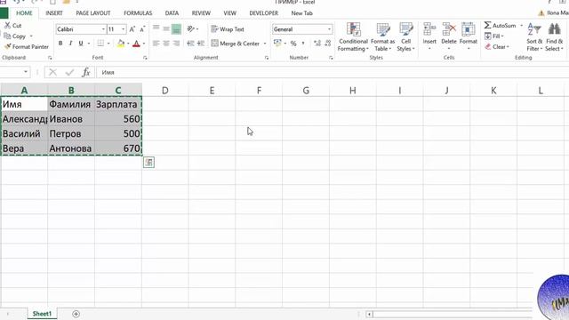569x320 pixels.
Task: Align text right in cells
Action: coord(176,44)
